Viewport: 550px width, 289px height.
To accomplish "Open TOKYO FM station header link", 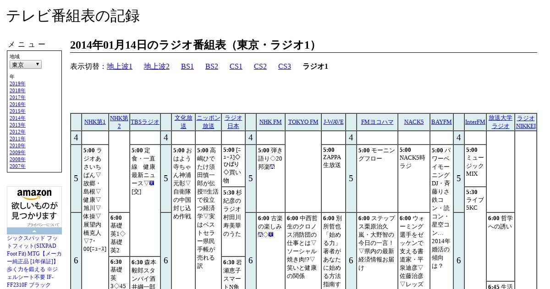I will click(303, 122).
